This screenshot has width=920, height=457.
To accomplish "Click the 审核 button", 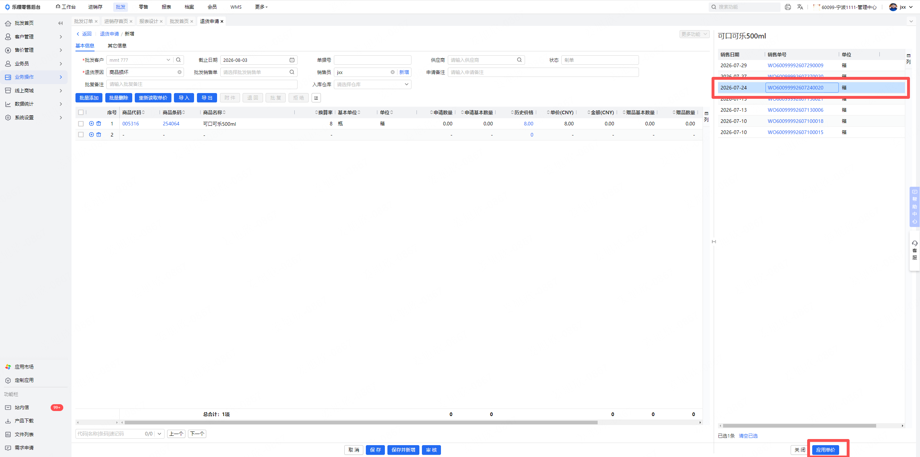I will tap(431, 450).
